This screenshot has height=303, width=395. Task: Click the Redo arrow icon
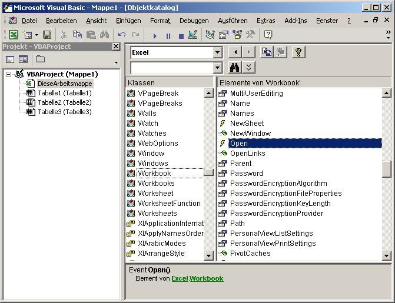(x=135, y=35)
